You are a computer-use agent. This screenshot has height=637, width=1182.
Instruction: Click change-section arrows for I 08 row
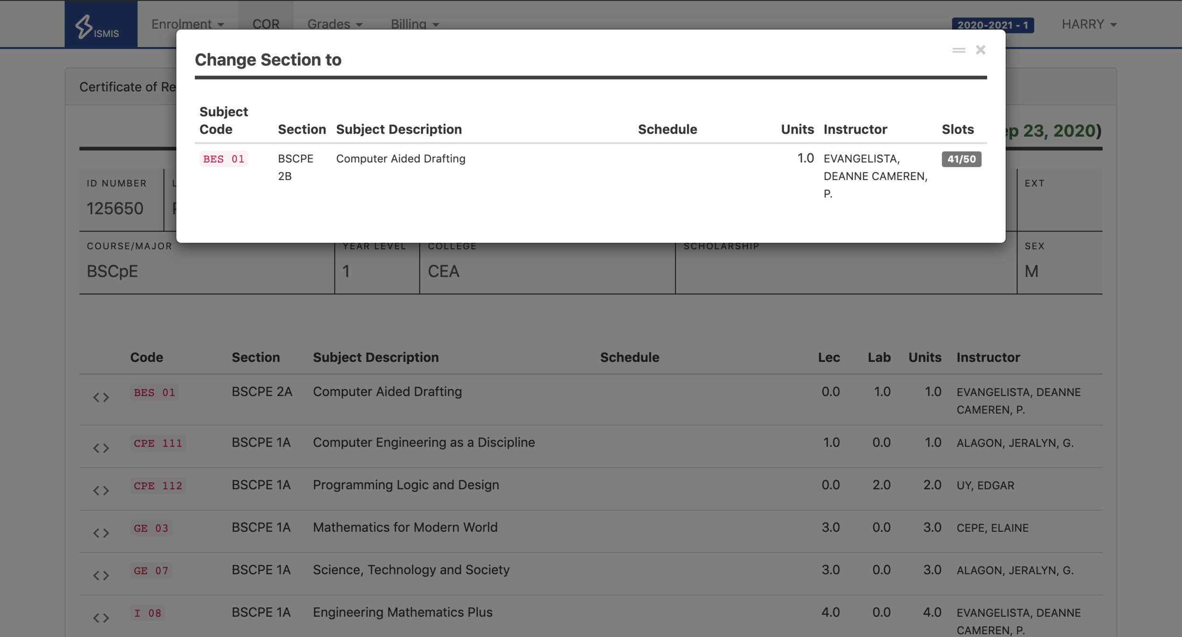pyautogui.click(x=101, y=618)
